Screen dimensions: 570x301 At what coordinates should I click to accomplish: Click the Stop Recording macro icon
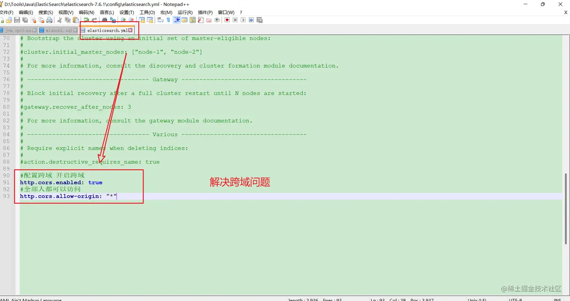(235, 20)
